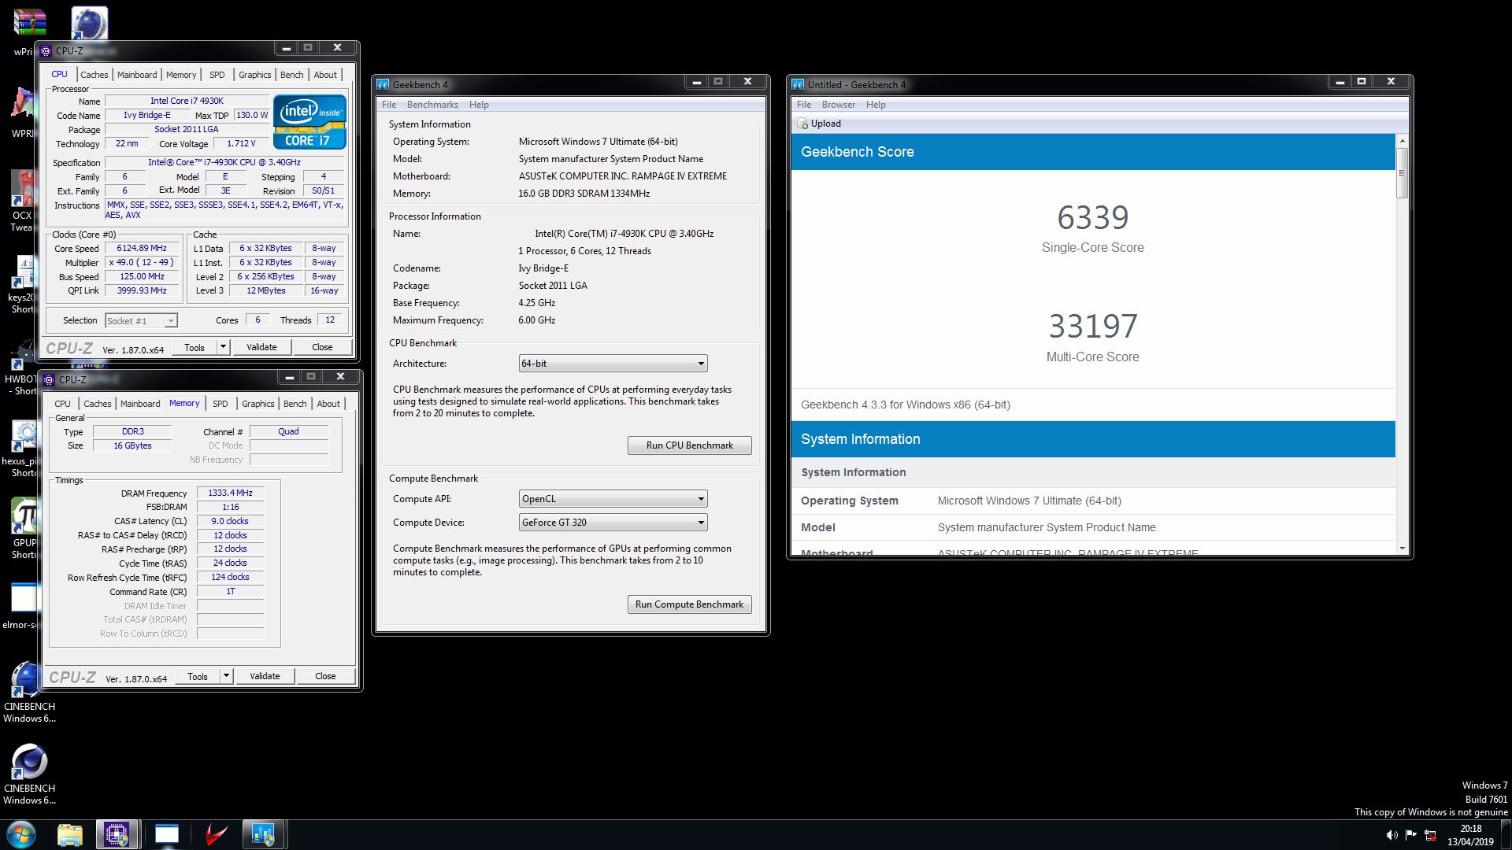Click the Geekbench taskbar icon
The width and height of the screenshot is (1512, 850).
pos(263,834)
